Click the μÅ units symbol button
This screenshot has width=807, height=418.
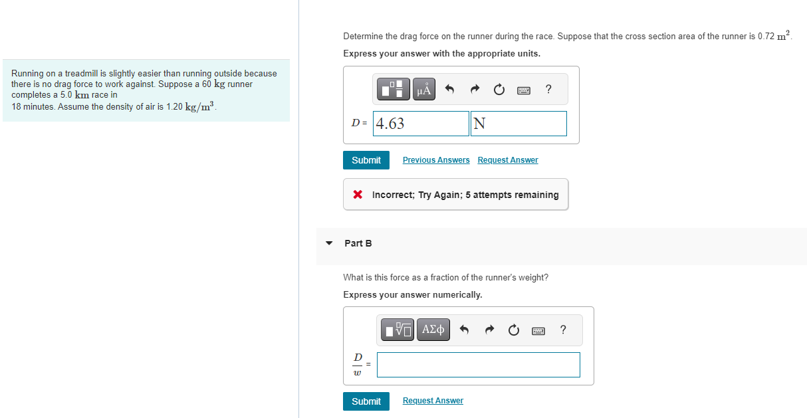tap(423, 89)
